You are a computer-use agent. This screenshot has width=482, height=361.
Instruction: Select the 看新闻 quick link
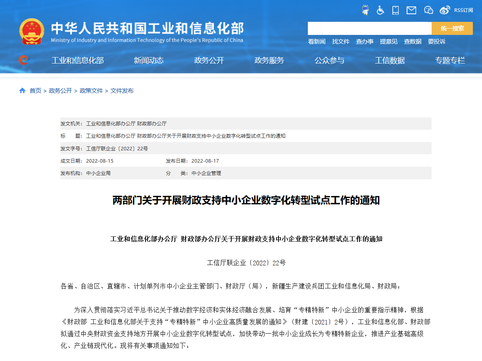[x=317, y=41]
